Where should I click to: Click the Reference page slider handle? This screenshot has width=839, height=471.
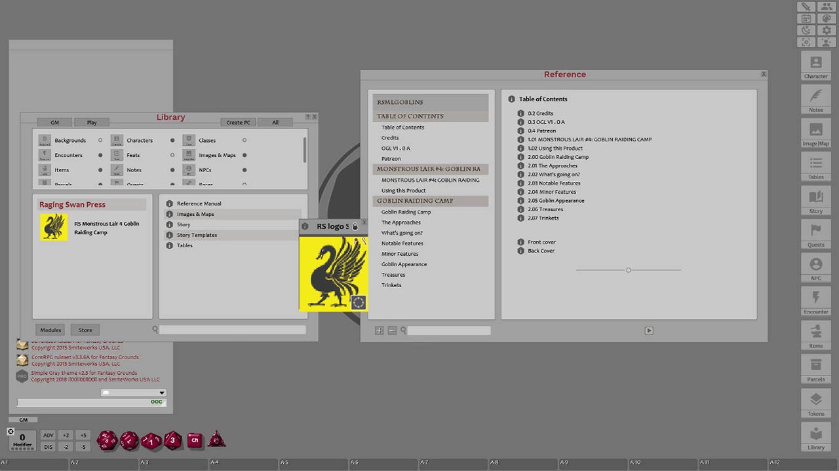628,270
